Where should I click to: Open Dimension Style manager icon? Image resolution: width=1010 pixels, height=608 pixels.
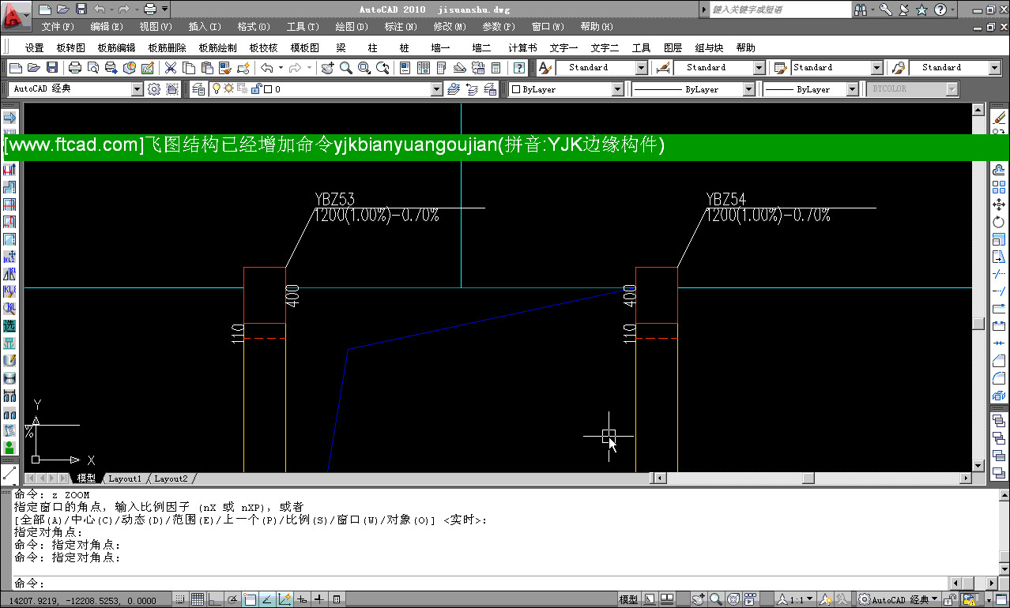[x=663, y=68]
